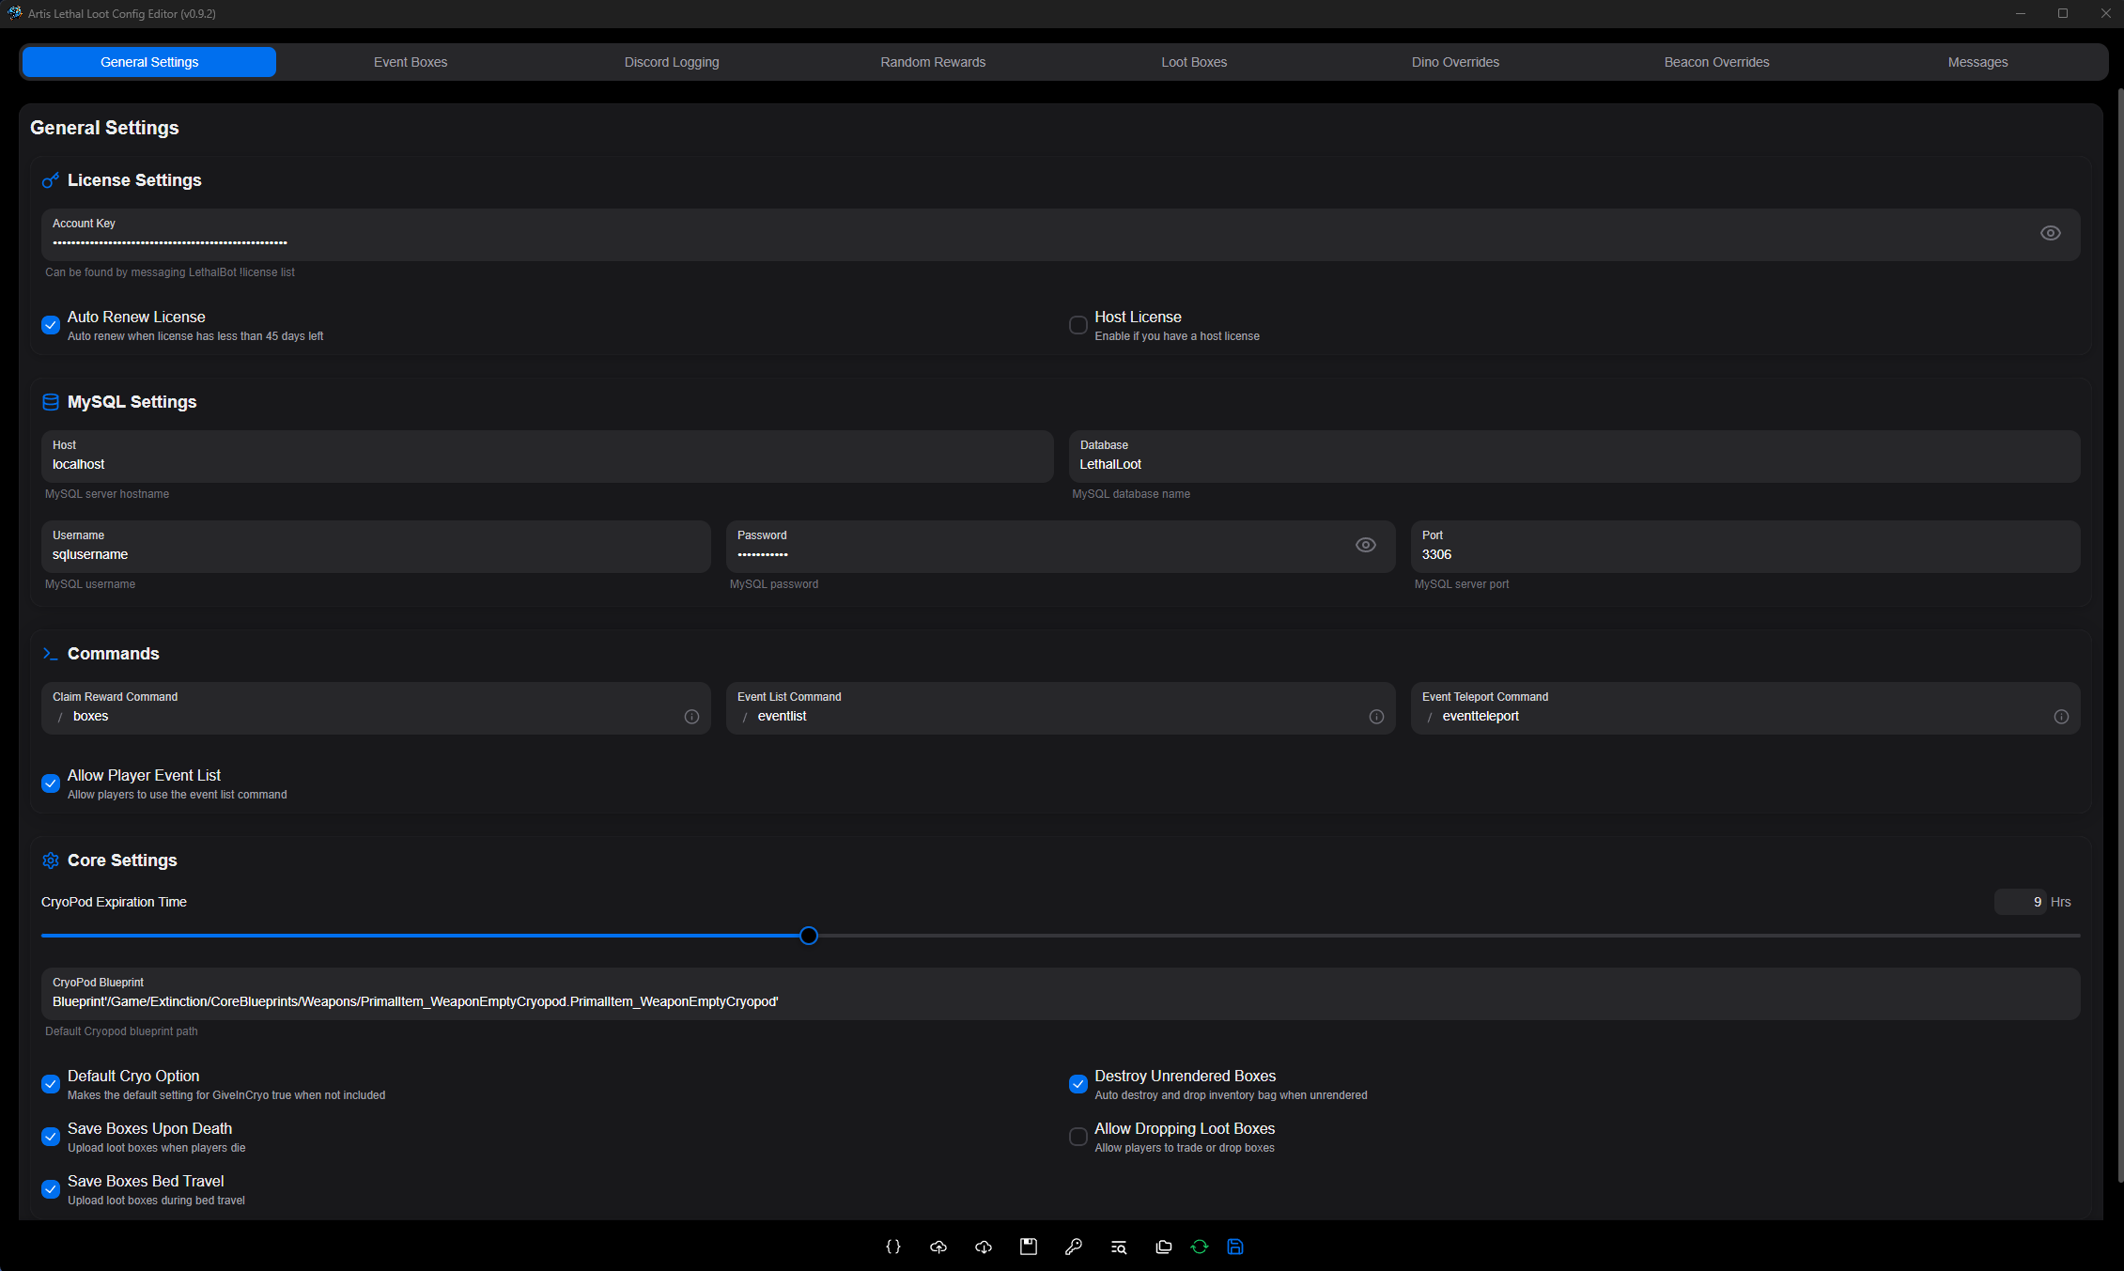The height and width of the screenshot is (1271, 2124).
Task: Click the blue save icon
Action: [x=1235, y=1247]
